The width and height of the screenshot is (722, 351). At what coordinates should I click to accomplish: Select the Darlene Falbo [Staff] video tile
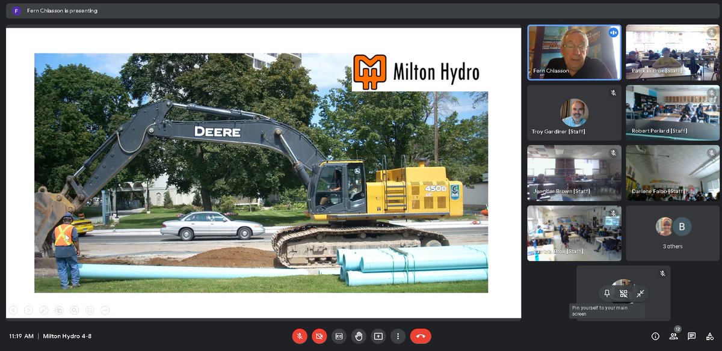point(673,173)
